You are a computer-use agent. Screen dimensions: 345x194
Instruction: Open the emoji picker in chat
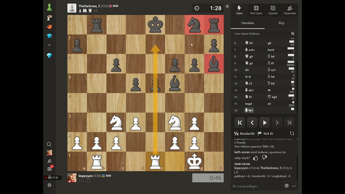(287, 186)
